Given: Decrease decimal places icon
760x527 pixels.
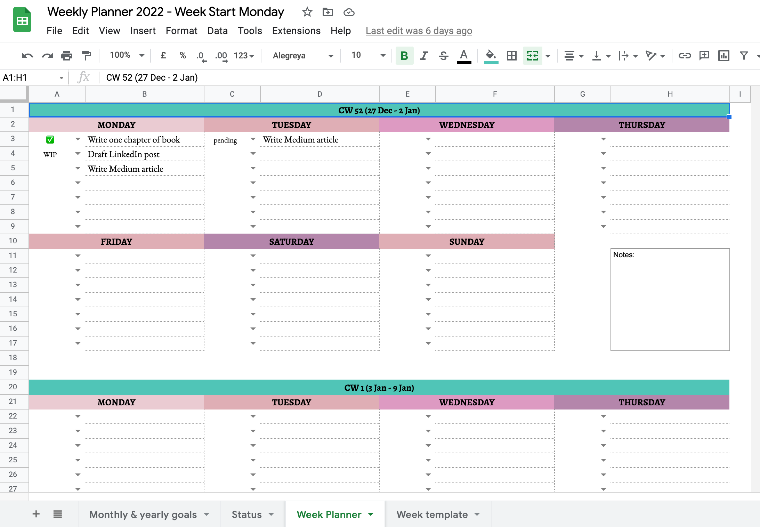Looking at the screenshot, I should tap(201, 56).
